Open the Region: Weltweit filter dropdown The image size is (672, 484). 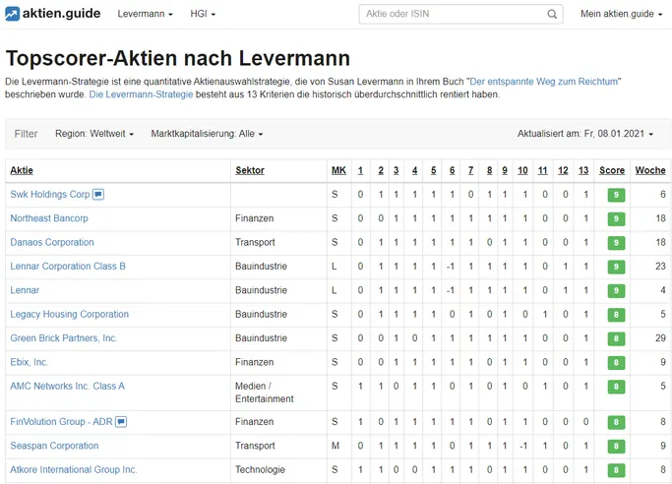[94, 134]
